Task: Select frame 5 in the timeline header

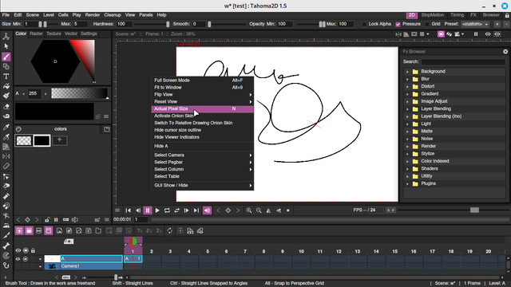Action: (208, 251)
